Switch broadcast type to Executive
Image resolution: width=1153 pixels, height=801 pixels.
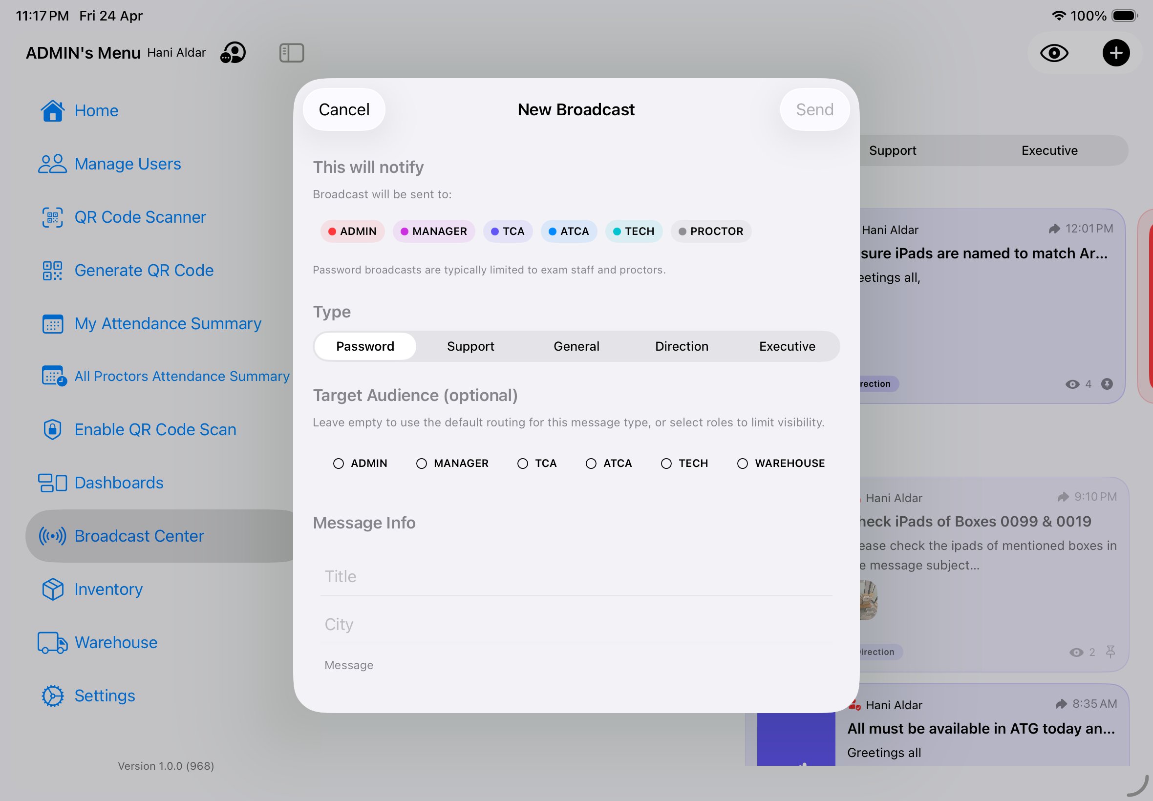point(787,346)
